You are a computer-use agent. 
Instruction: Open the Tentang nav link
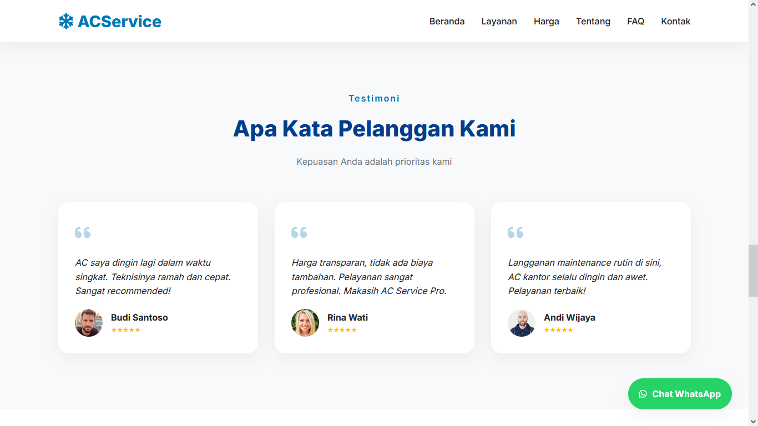pyautogui.click(x=593, y=22)
